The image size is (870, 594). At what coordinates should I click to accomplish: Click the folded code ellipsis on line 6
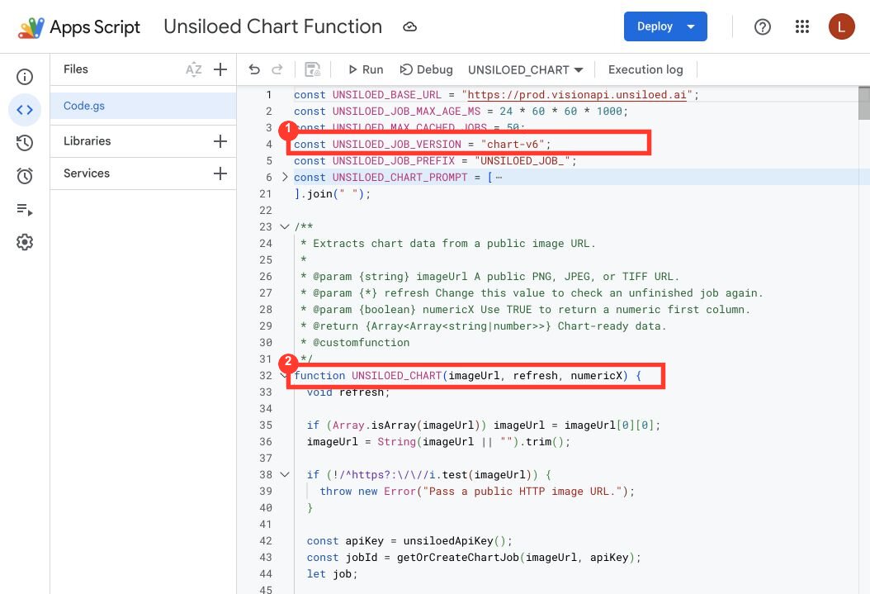click(x=499, y=178)
